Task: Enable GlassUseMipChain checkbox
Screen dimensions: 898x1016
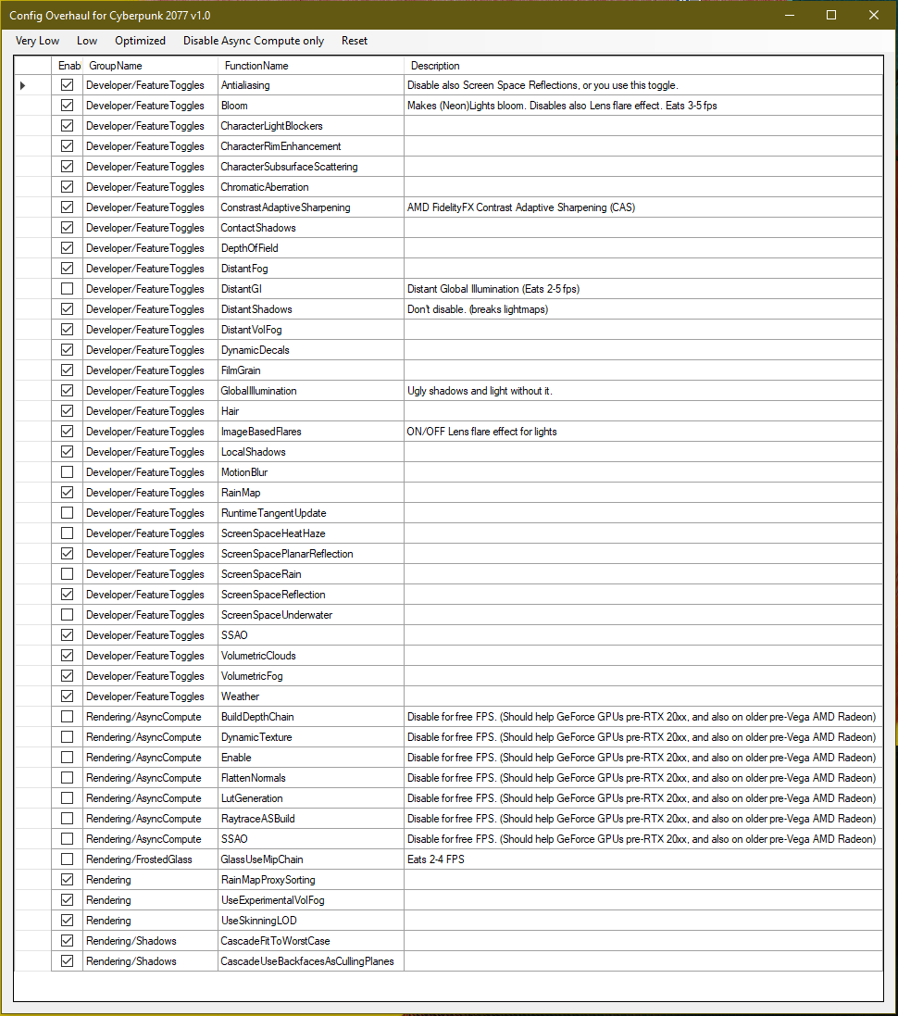Action: click(x=67, y=859)
